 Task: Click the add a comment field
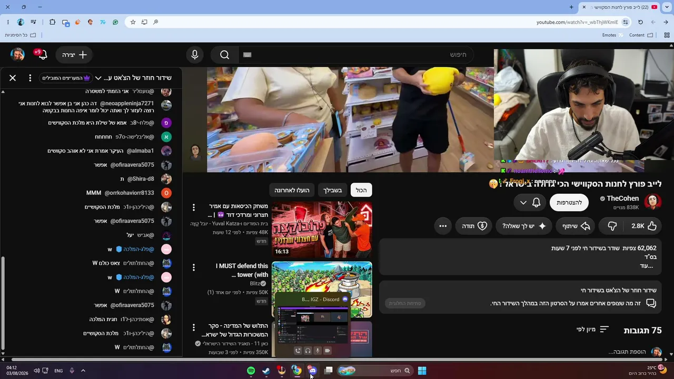[627, 352]
